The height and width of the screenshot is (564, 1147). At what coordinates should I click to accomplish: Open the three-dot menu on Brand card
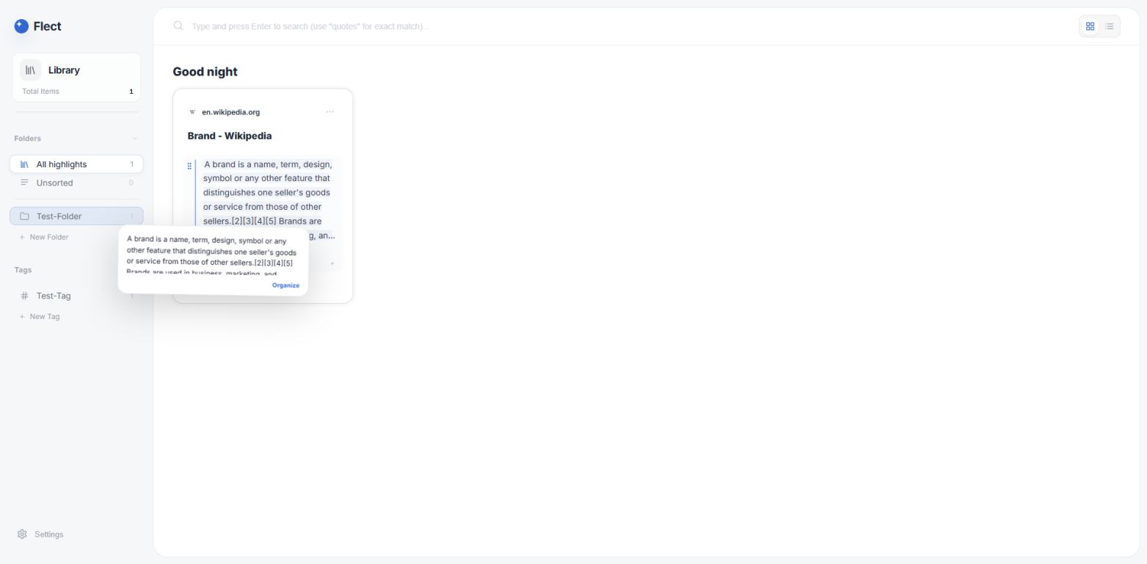point(329,112)
